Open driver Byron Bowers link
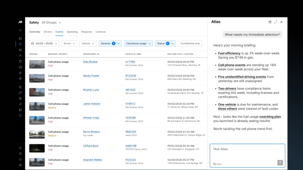This screenshot has width=303, height=170. [x=91, y=132]
